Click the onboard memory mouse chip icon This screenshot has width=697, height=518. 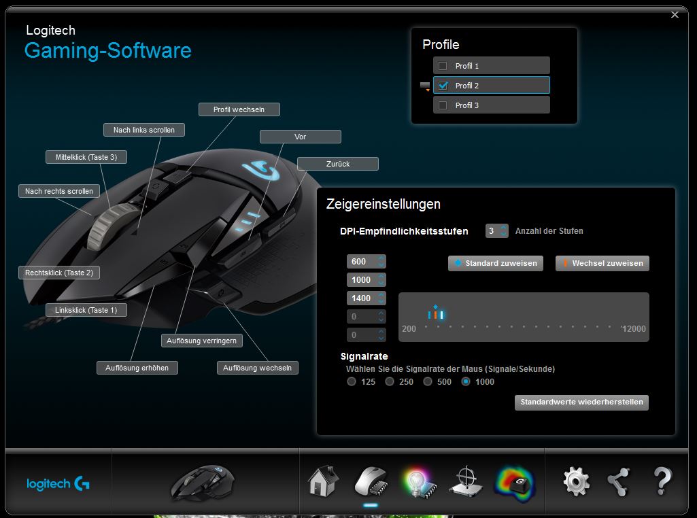point(371,481)
